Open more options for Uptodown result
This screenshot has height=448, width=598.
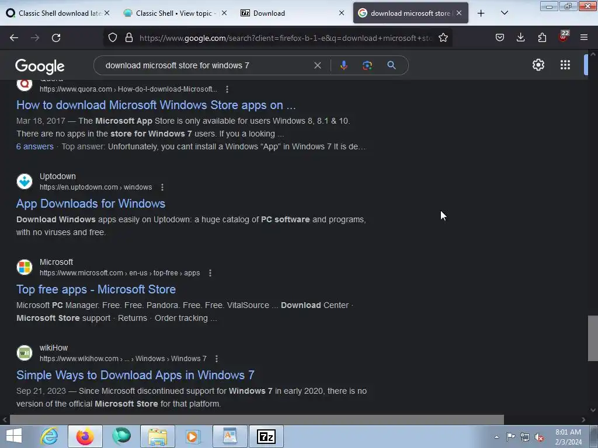point(162,187)
